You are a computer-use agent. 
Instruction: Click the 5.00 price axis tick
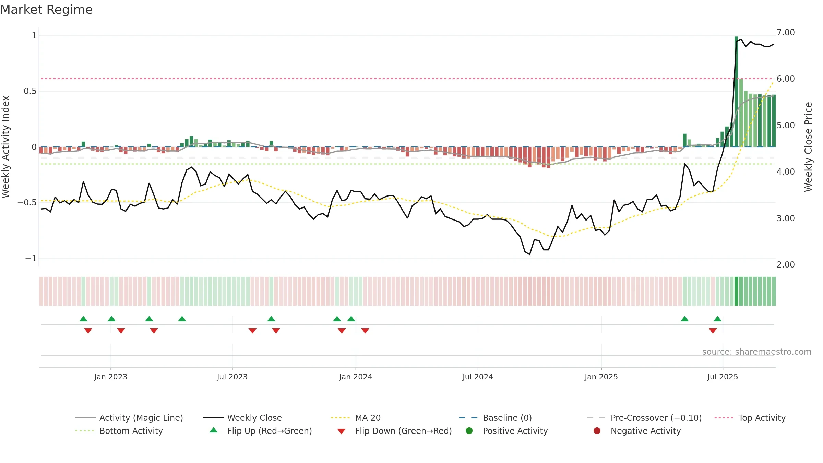[x=786, y=126]
